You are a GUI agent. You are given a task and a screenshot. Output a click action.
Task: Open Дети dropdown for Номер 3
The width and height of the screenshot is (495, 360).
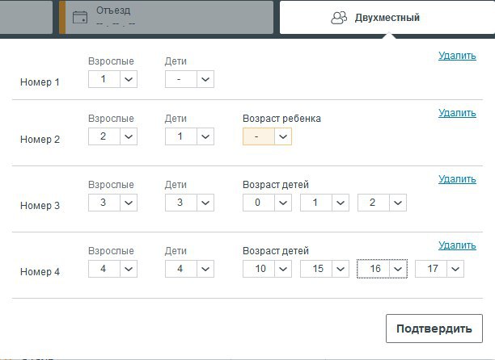click(189, 203)
